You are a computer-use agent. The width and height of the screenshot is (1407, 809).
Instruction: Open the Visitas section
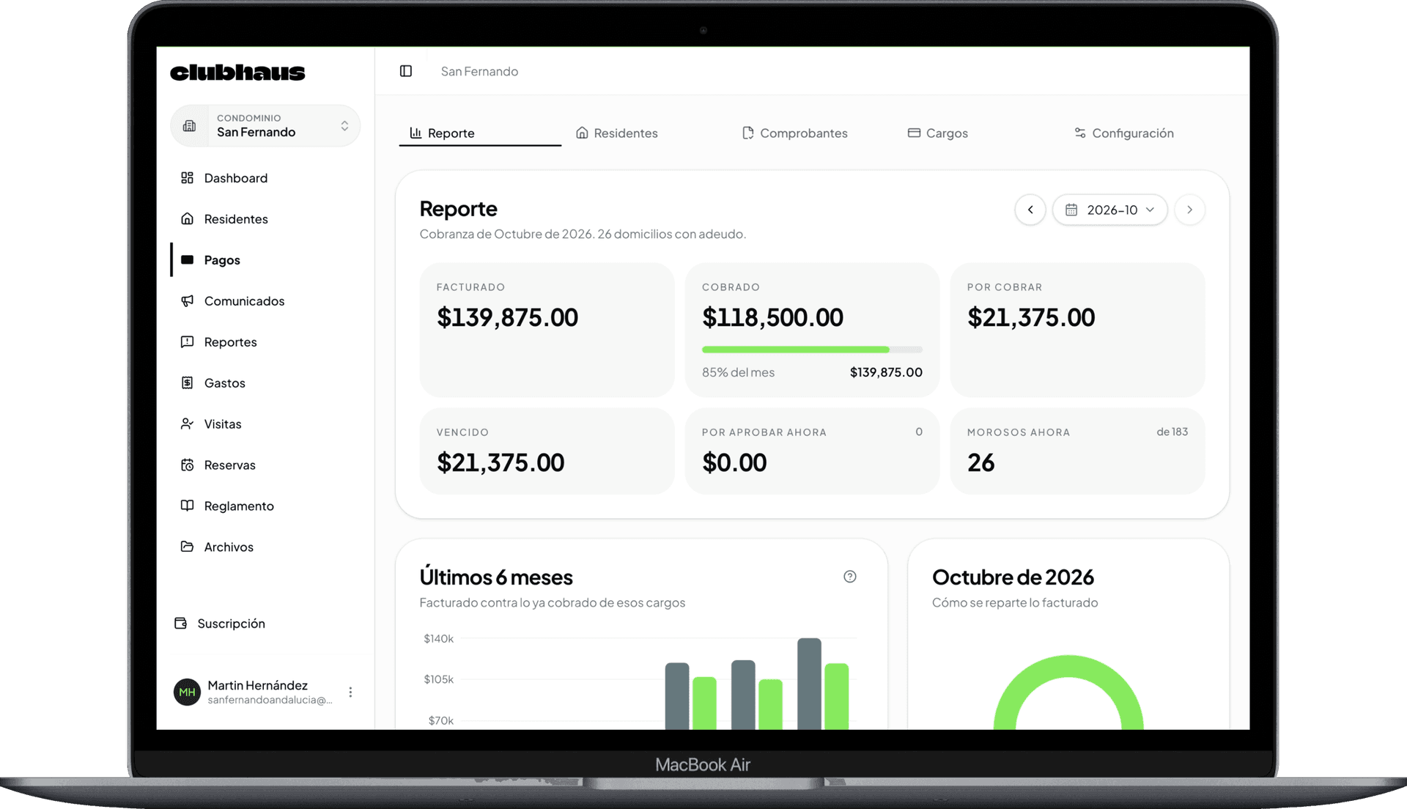coord(265,424)
